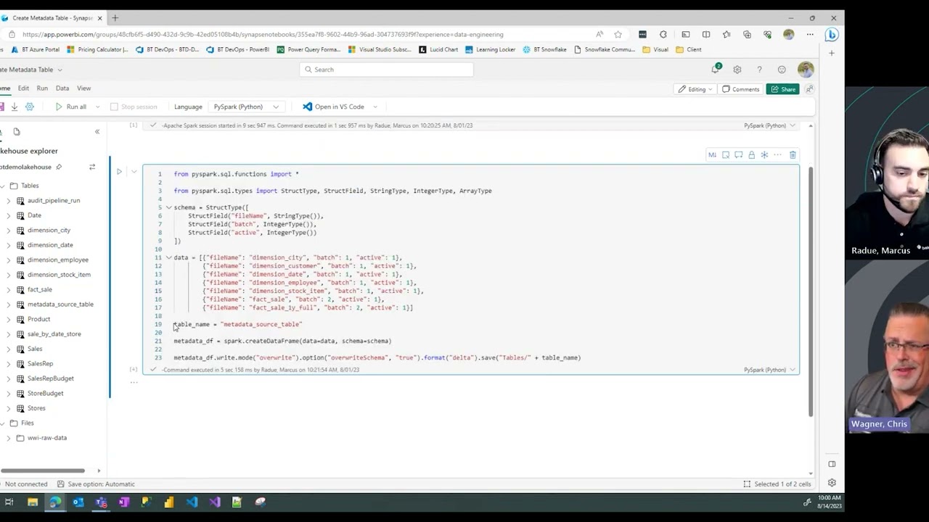Bookmark the page with the star icon
The width and height of the screenshot is (929, 522).
point(618,34)
